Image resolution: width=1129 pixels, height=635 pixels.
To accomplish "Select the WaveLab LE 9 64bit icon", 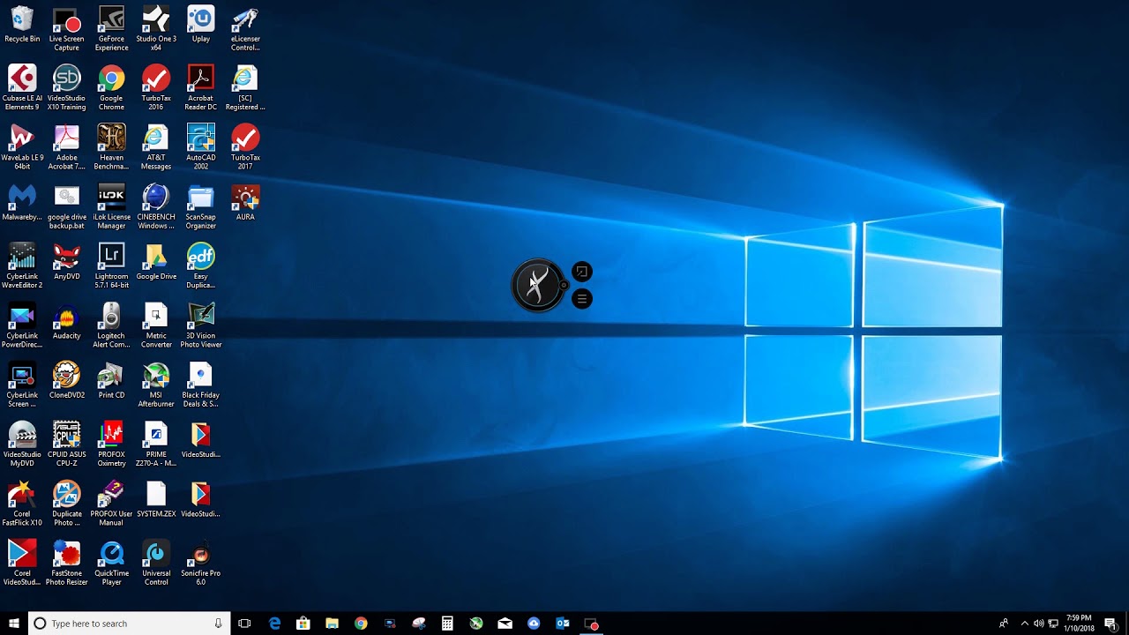I will click(x=22, y=147).
